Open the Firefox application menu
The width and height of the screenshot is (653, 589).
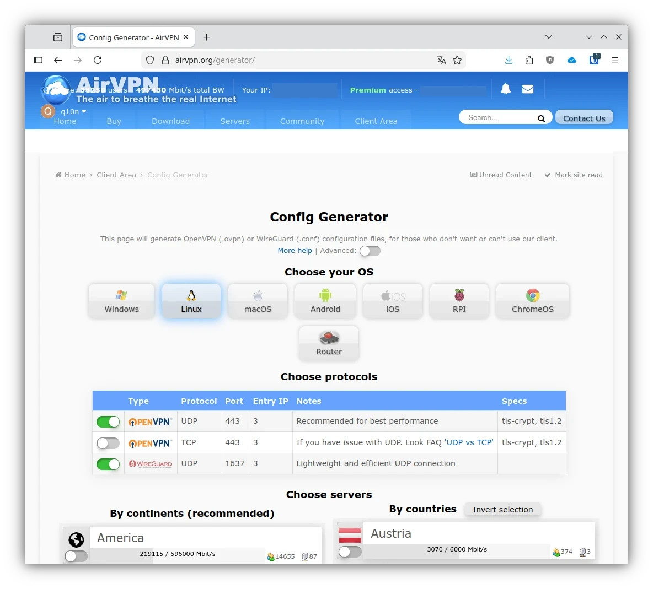click(615, 60)
